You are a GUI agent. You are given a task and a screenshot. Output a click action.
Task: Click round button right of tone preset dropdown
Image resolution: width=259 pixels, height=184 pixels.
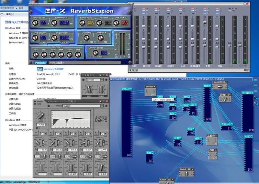(x=106, y=80)
